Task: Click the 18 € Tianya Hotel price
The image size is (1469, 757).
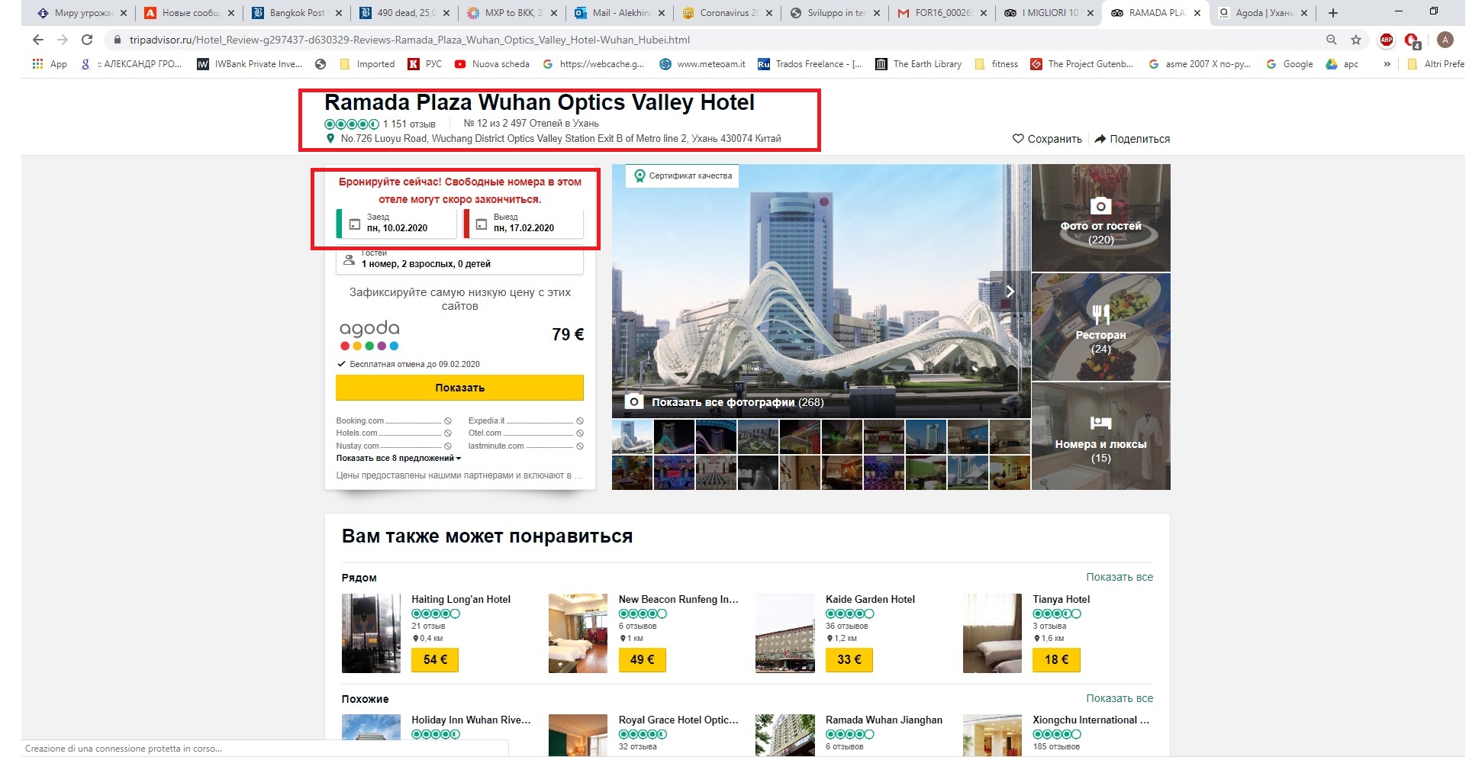Action: click(1056, 659)
